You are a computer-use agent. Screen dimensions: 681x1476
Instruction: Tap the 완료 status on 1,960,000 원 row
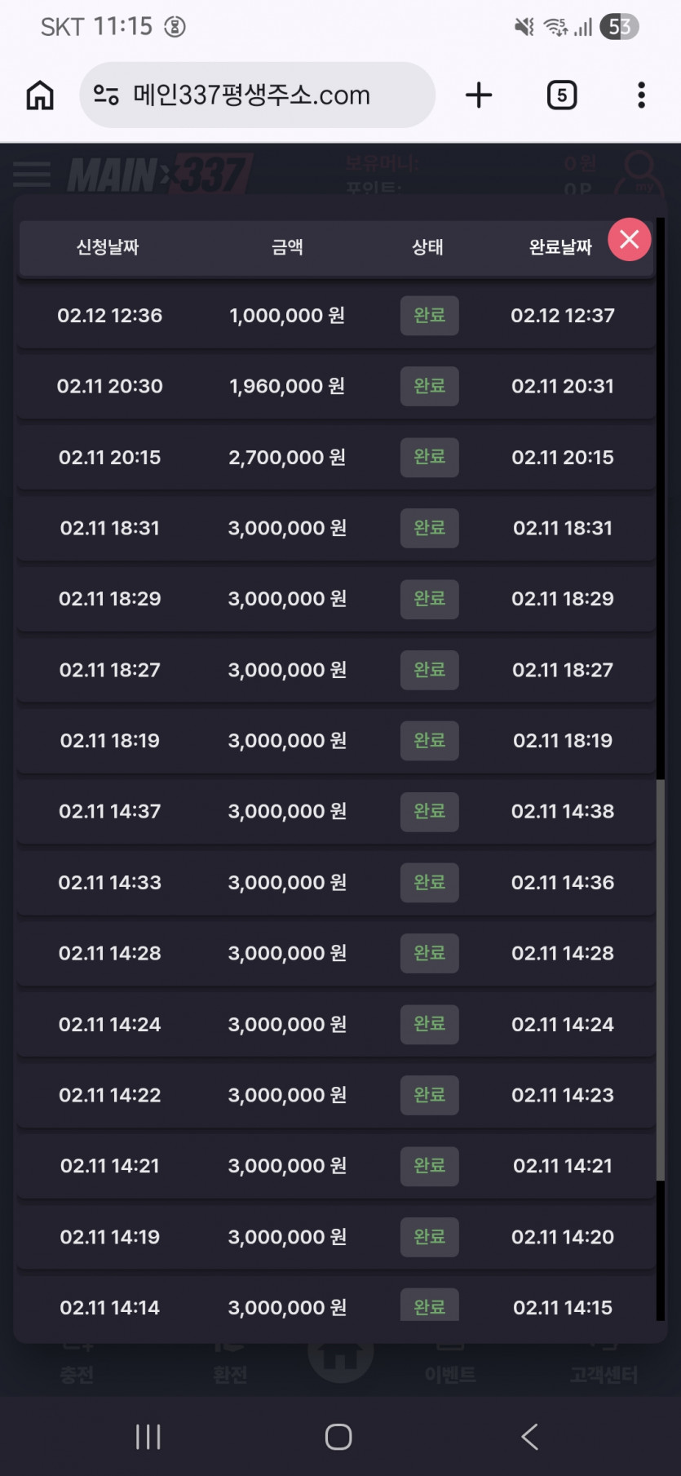click(429, 386)
